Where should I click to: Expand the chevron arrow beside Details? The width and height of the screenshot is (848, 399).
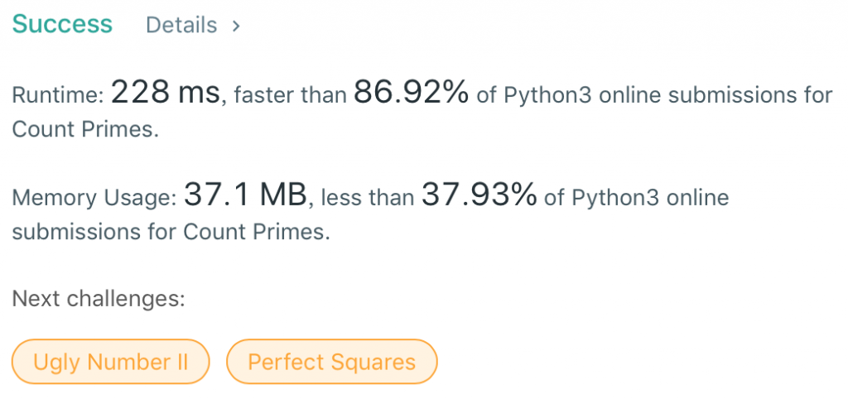(236, 26)
